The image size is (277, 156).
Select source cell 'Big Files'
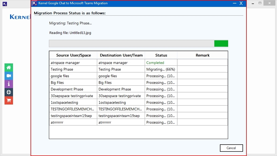click(x=73, y=83)
